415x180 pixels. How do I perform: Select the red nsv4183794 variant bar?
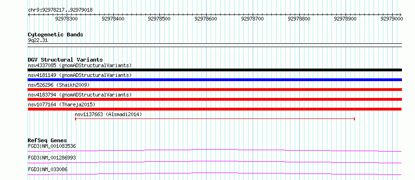[x=214, y=99]
